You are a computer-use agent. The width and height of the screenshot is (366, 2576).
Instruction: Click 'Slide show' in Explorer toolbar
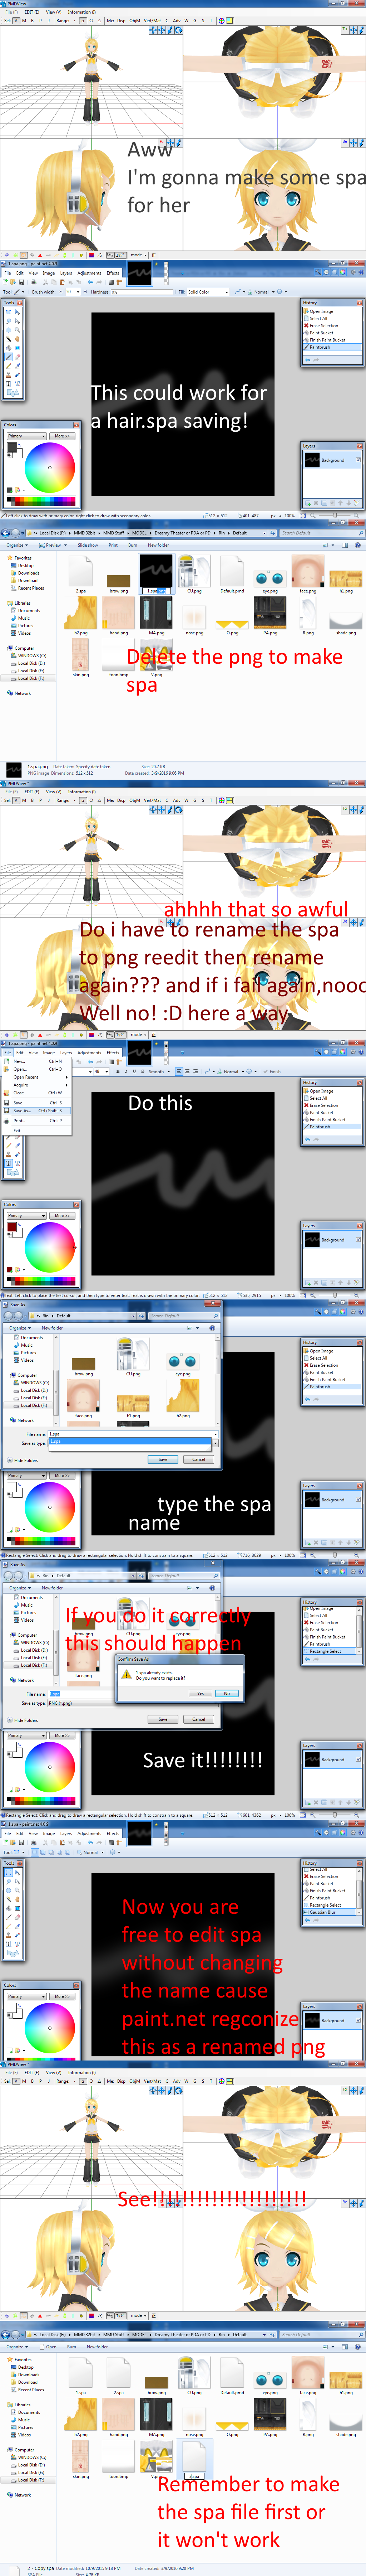(88, 545)
